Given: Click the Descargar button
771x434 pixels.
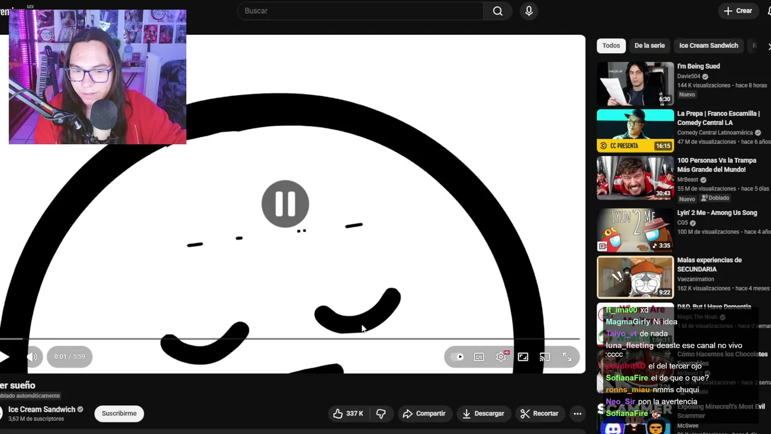Looking at the screenshot, I should [x=483, y=414].
